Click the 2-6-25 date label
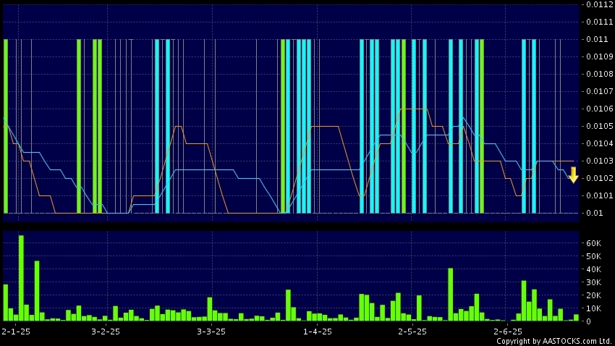The width and height of the screenshot is (615, 346). (507, 332)
